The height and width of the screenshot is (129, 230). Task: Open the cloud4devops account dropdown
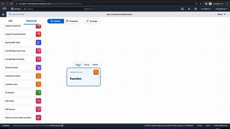221,9
